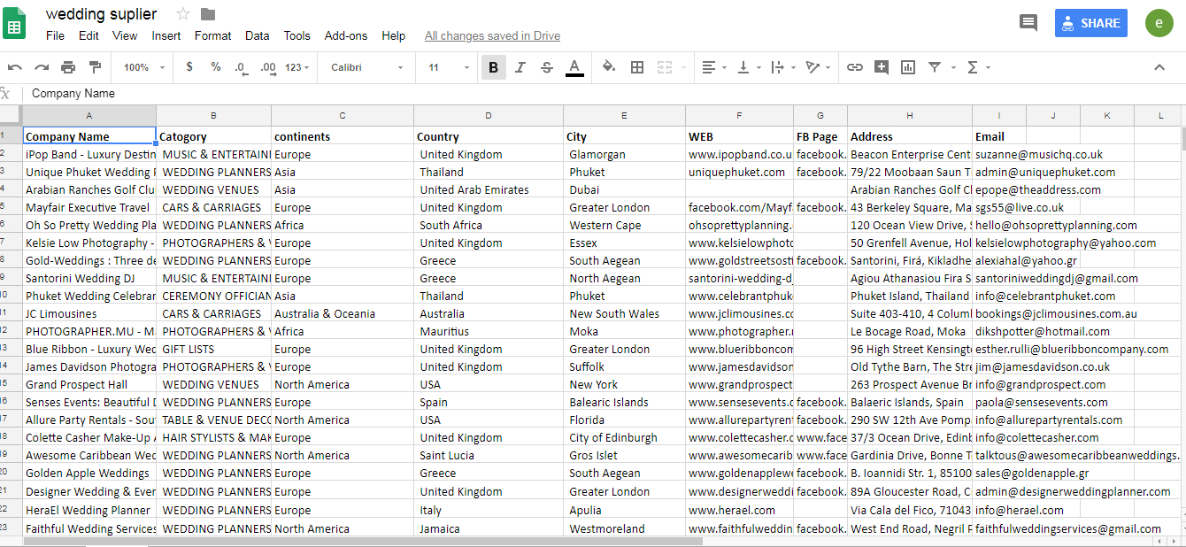Click the wedding suplier document title

[101, 14]
